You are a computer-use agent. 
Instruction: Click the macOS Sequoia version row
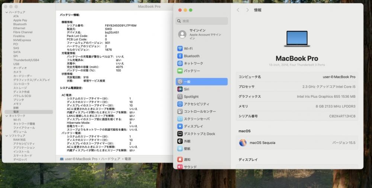pyautogui.click(x=297, y=143)
